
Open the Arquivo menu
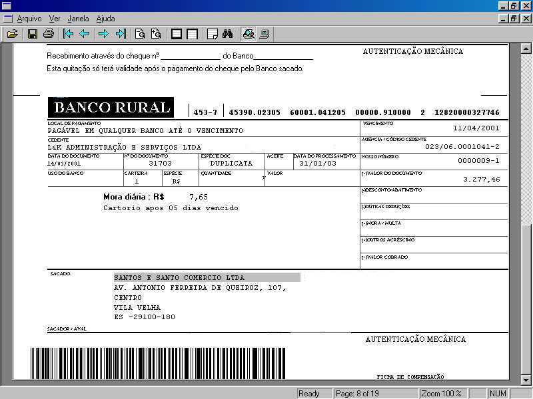[29, 19]
